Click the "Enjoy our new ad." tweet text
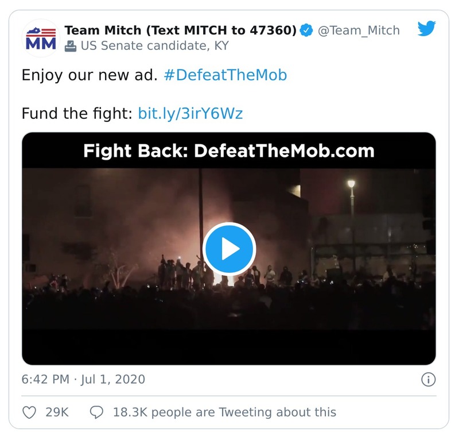Image resolution: width=459 pixels, height=440 pixels. click(x=89, y=75)
